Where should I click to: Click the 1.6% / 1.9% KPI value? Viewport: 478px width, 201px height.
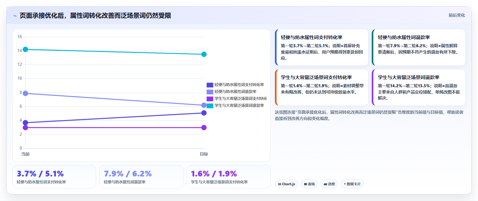coord(214,174)
